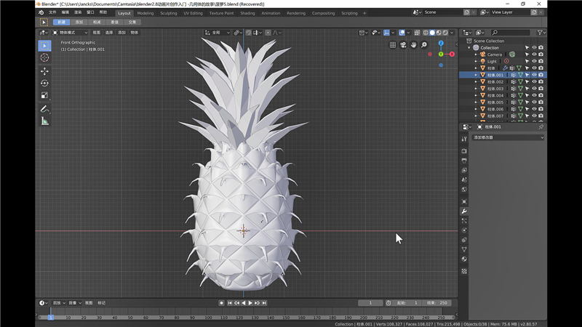This screenshot has width=582, height=327.
Task: Open the Render properties tab
Action: point(464,151)
